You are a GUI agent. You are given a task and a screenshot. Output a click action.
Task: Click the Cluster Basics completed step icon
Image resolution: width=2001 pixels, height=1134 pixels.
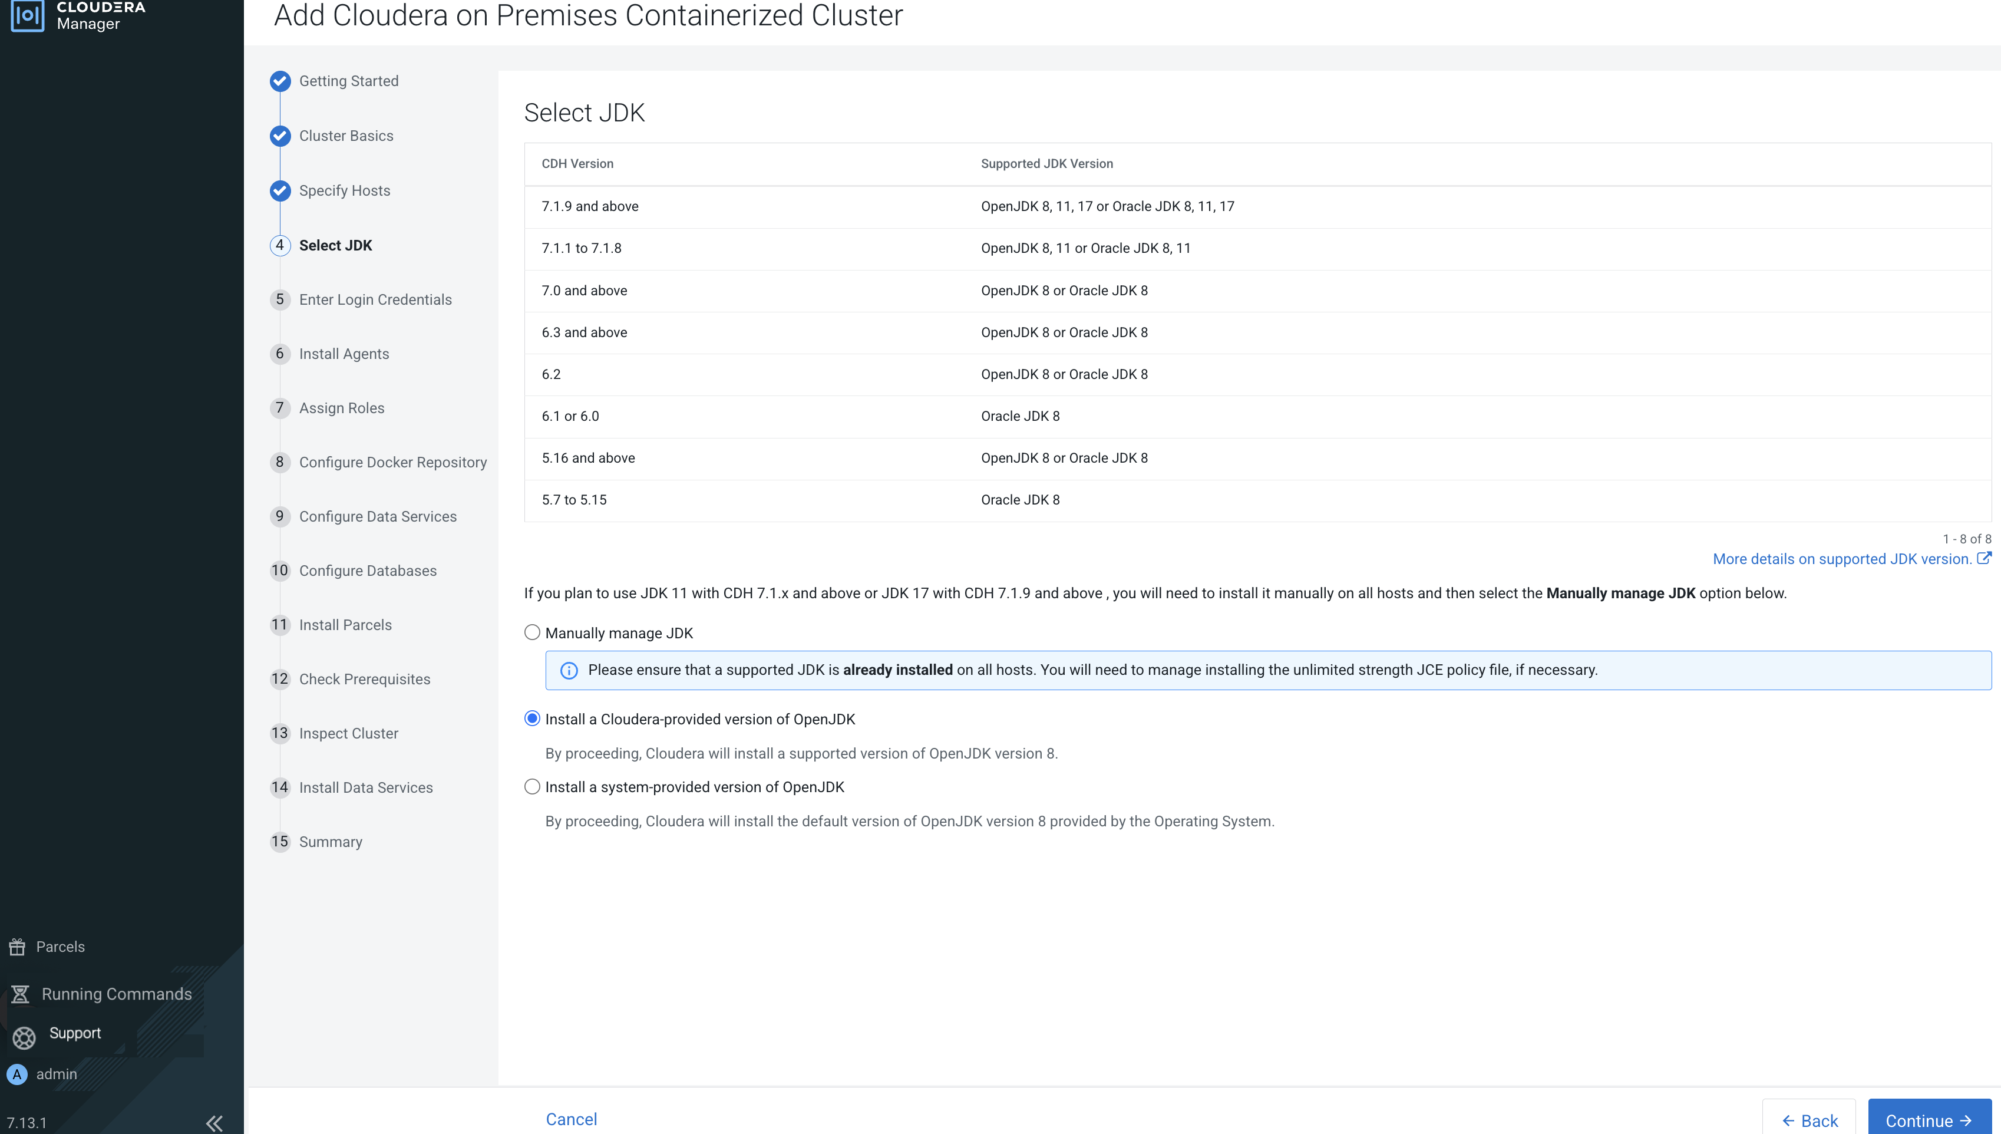click(280, 136)
